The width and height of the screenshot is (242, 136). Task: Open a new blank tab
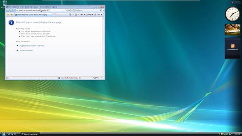point(54,15)
